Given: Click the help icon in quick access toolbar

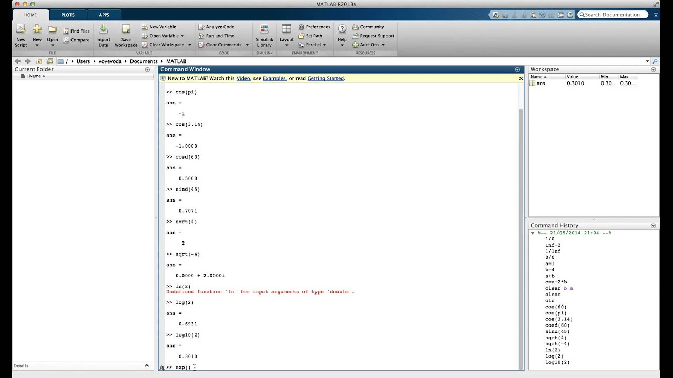Looking at the screenshot, I should 570,15.
